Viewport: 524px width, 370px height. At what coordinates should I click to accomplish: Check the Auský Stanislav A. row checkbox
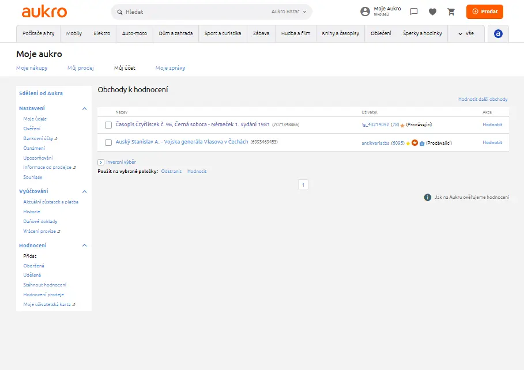[108, 143]
